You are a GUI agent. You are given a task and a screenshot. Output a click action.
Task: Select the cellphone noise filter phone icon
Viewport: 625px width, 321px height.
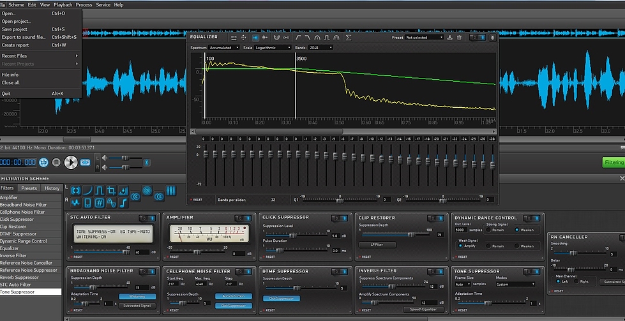coord(87,203)
